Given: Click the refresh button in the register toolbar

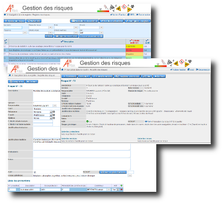Looking at the screenshot, I should point(34,21).
